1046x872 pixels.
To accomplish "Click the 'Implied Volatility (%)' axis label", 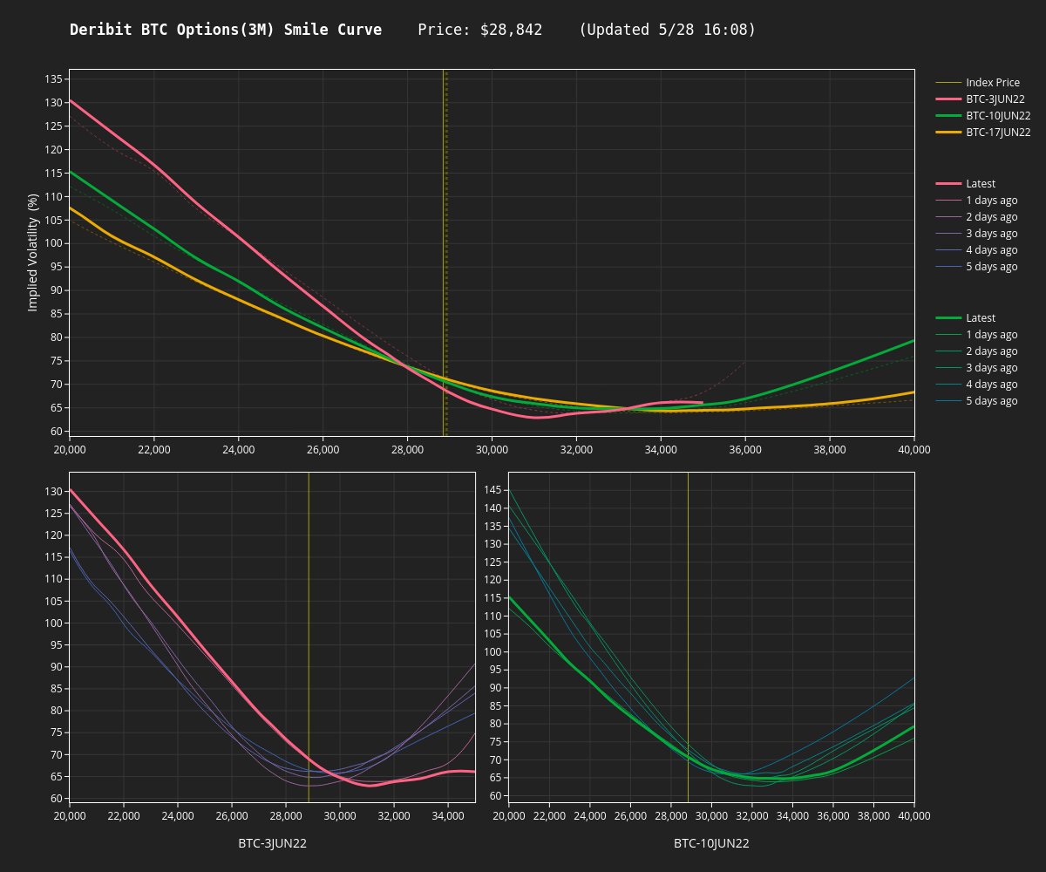I will click(x=33, y=253).
